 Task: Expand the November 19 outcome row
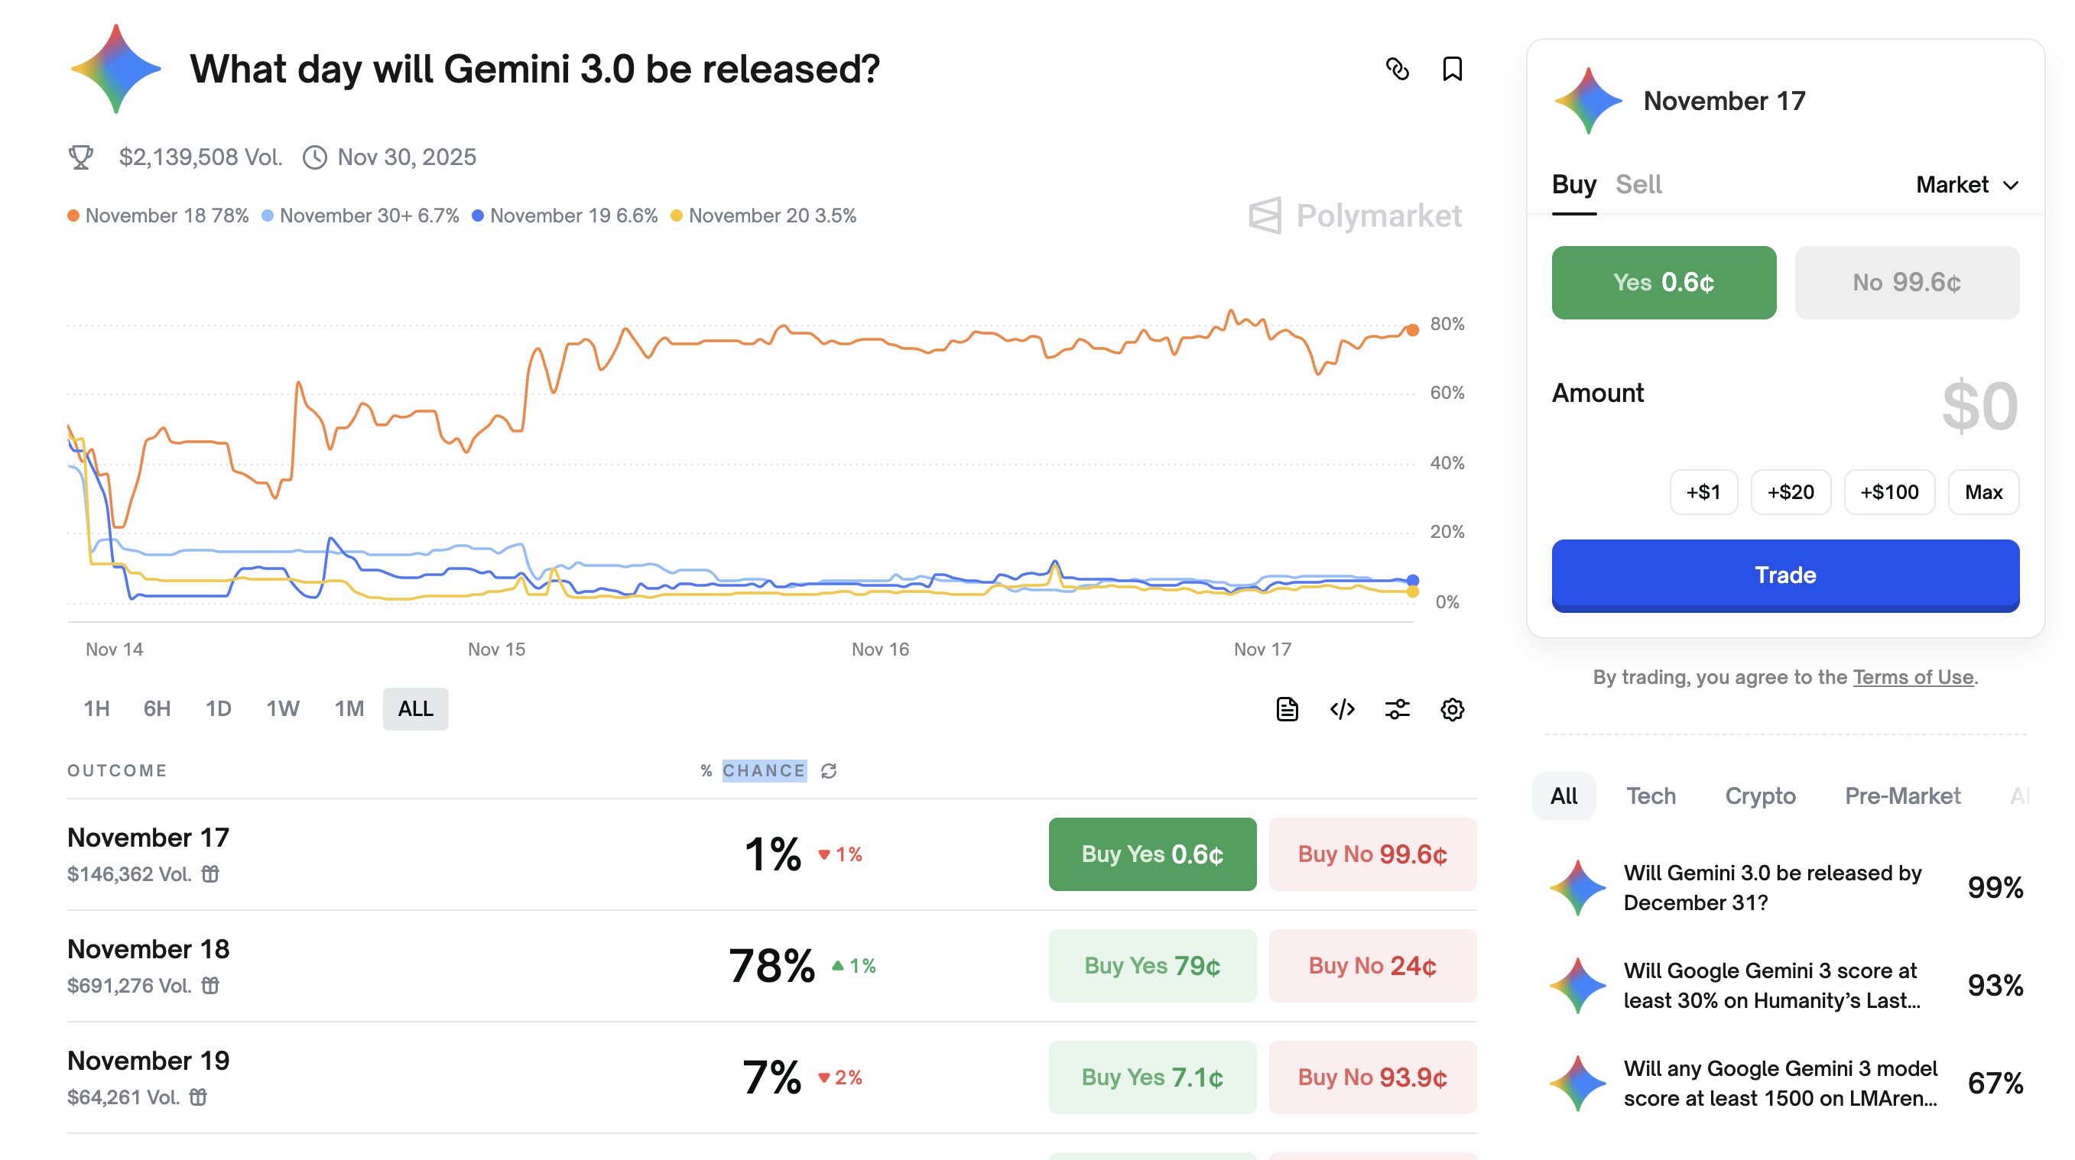[x=148, y=1061]
